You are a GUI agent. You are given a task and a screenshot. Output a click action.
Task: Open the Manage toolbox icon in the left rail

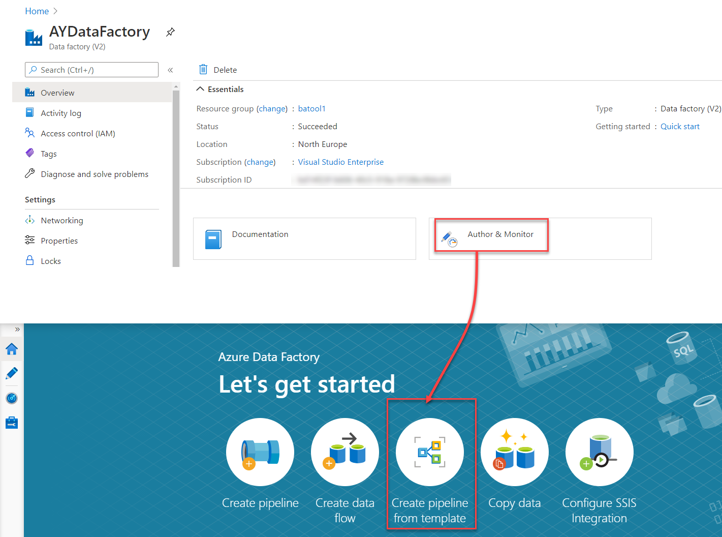pos(12,423)
